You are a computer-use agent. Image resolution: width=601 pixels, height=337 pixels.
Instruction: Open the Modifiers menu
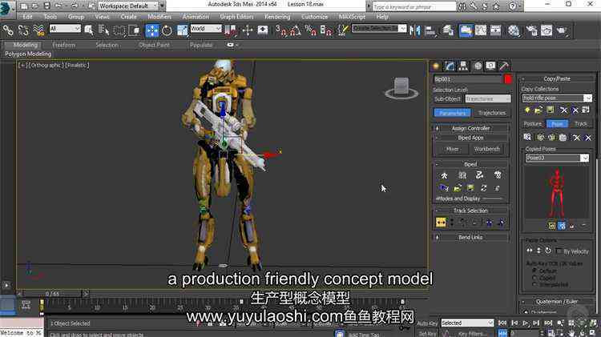[x=159, y=17]
